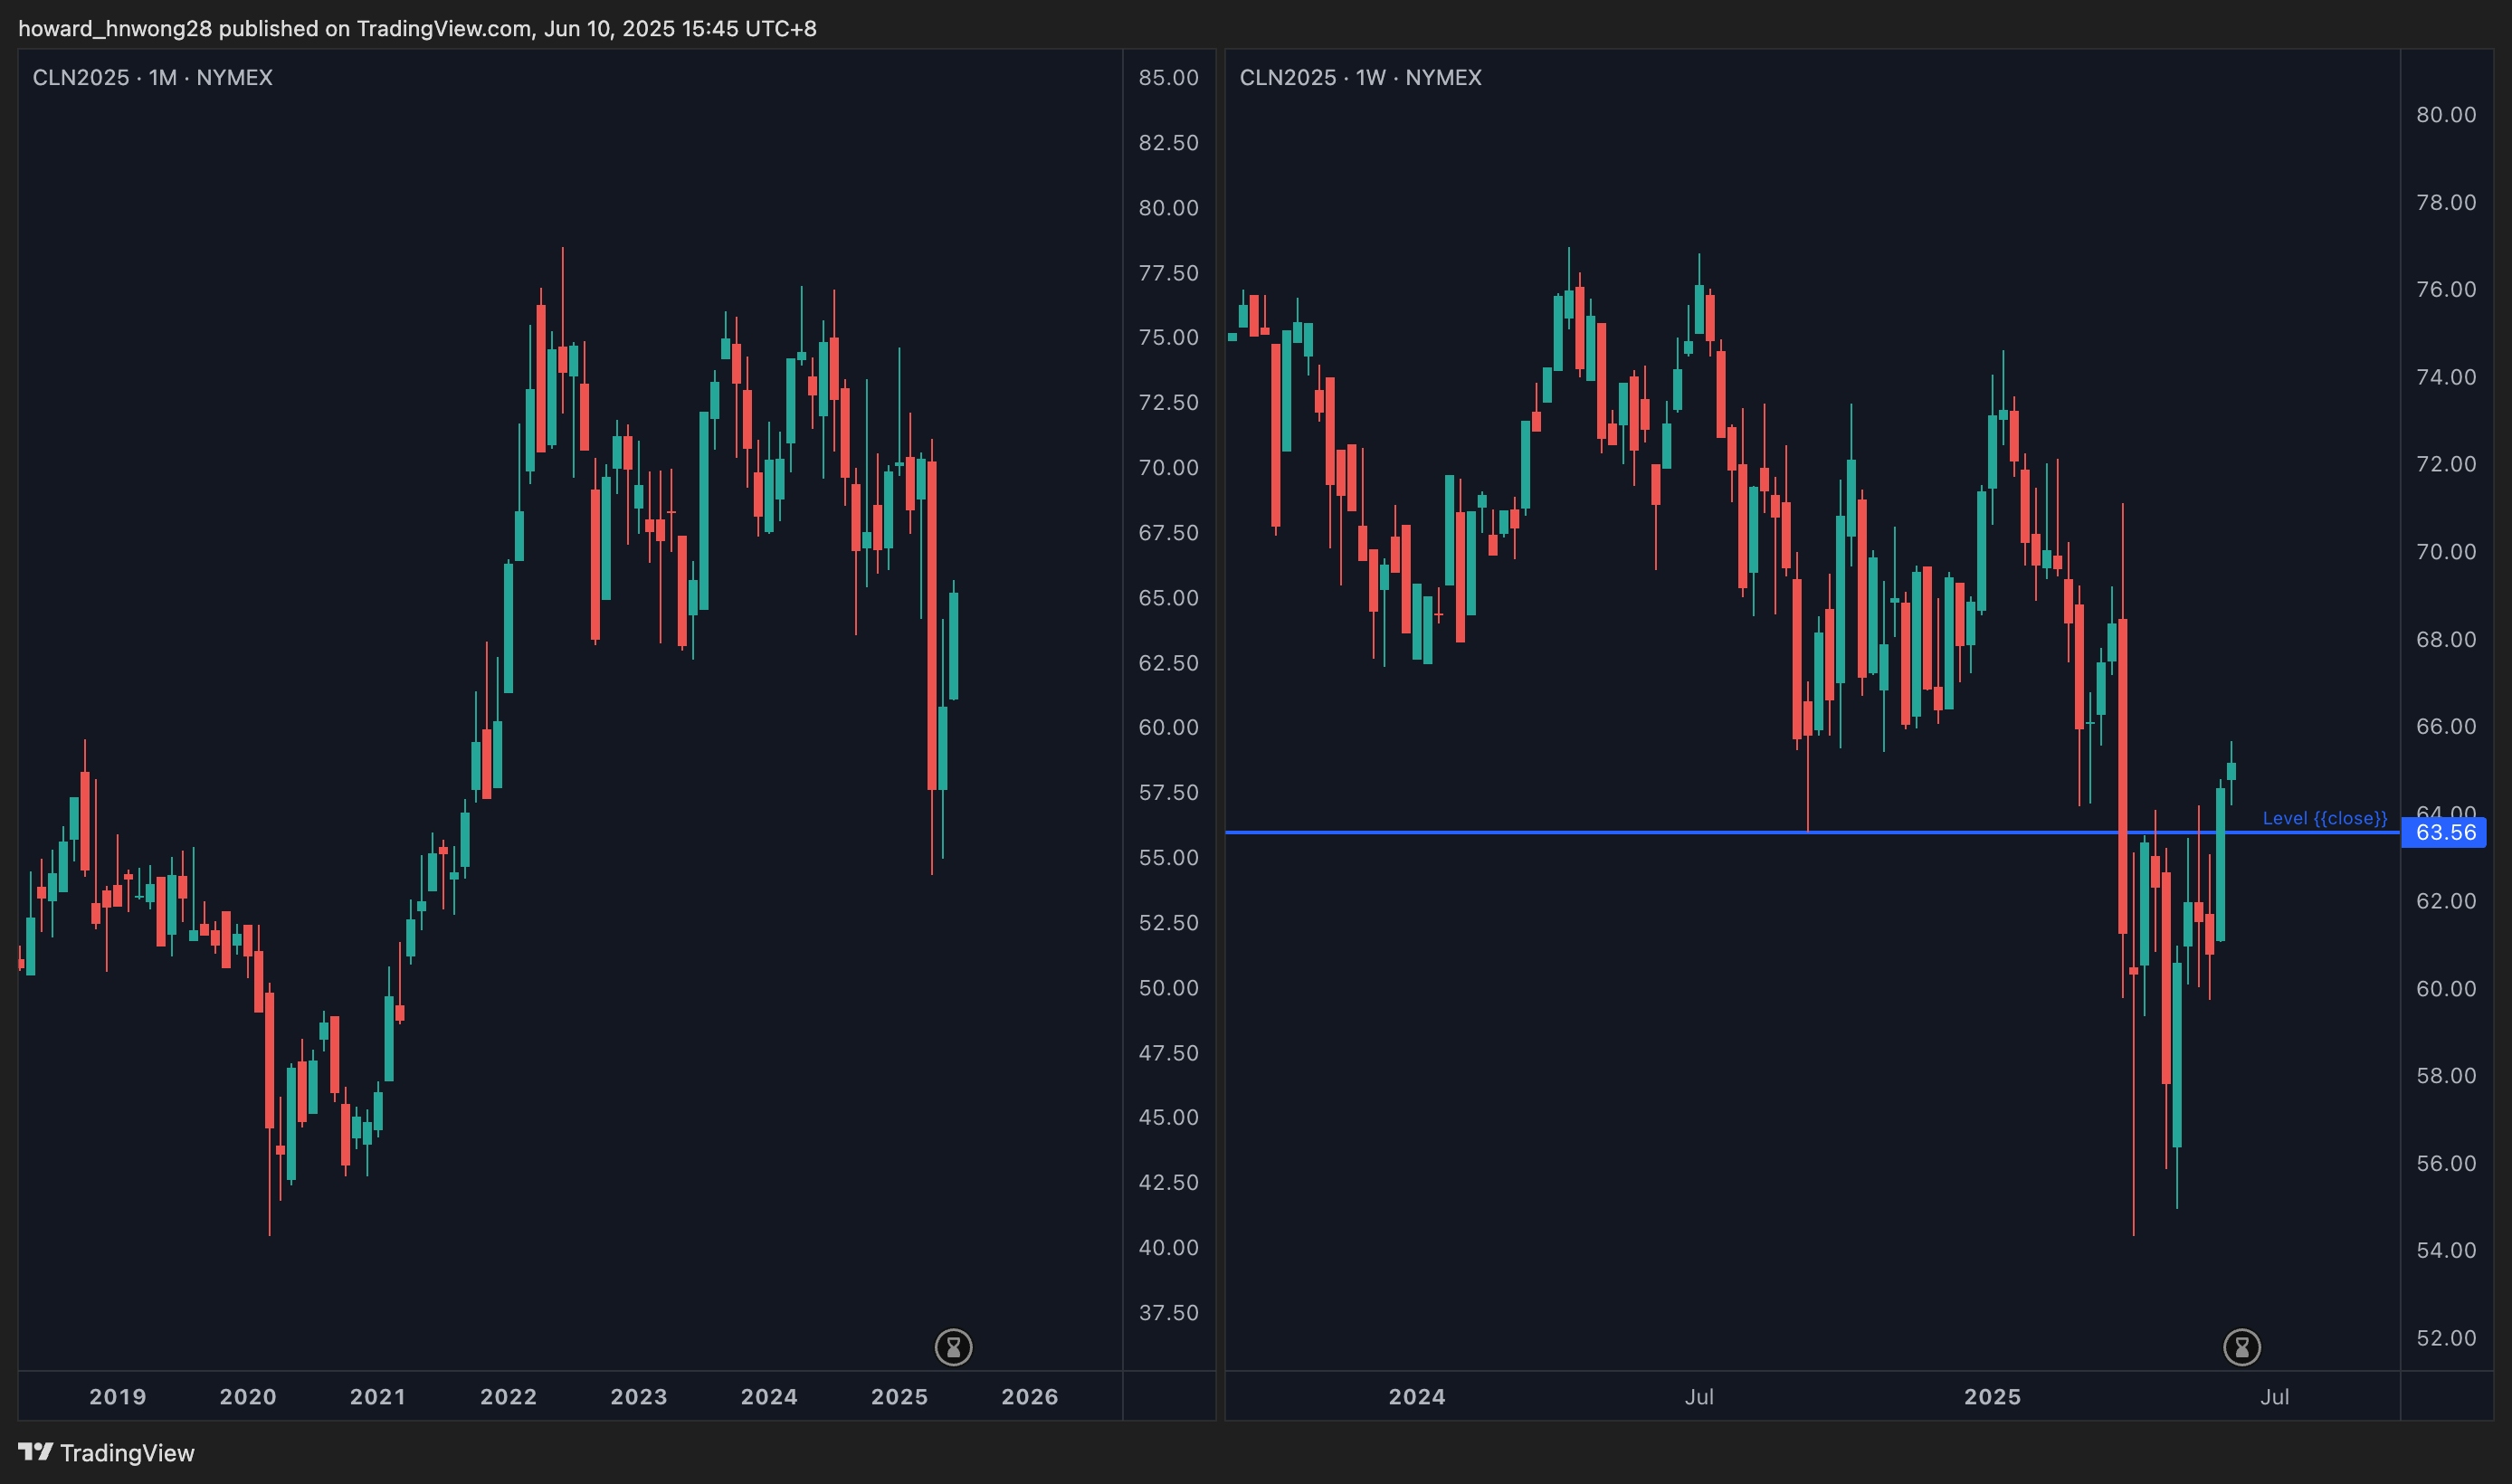
Task: Click 2026 on the monthly time axis
Action: point(1029,1396)
